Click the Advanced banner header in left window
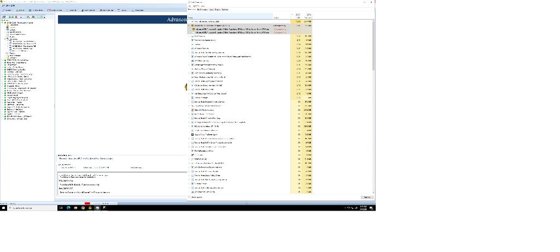Screen dimensions: 560x252 pos(122,20)
